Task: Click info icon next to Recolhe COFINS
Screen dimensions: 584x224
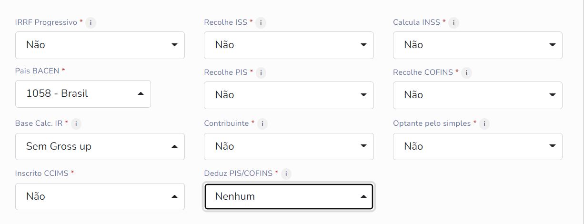Action: (x=466, y=72)
